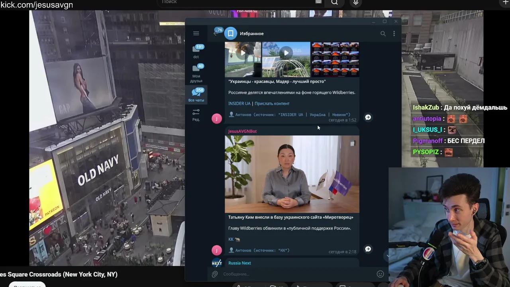Click the browser page magnifier search button
The height and width of the screenshot is (287, 510).
click(335, 2)
